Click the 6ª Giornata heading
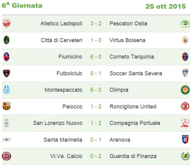The height and width of the screenshot is (168, 193). point(22,5)
